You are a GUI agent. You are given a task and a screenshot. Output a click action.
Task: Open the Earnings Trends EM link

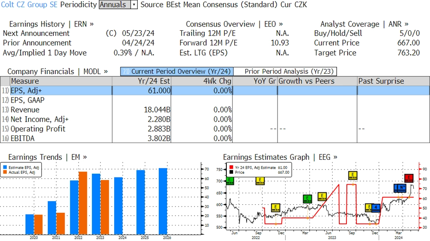[47, 157]
